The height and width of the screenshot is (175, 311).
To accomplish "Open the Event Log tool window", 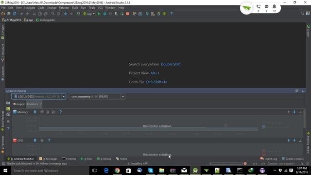I will tap(268, 159).
